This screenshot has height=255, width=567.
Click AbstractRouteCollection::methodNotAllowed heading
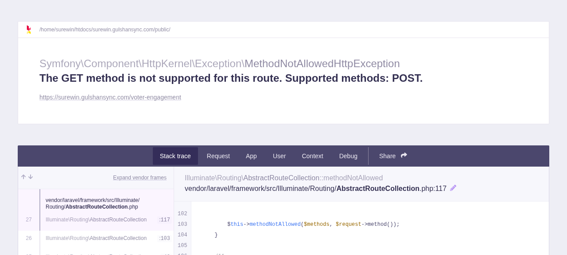(x=284, y=178)
